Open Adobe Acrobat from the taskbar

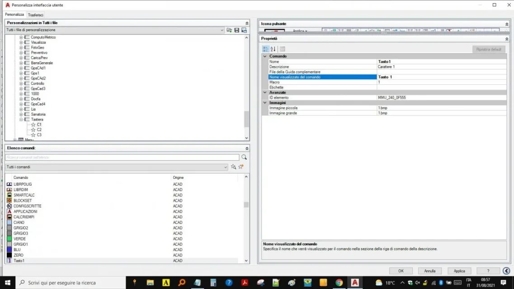point(245,283)
